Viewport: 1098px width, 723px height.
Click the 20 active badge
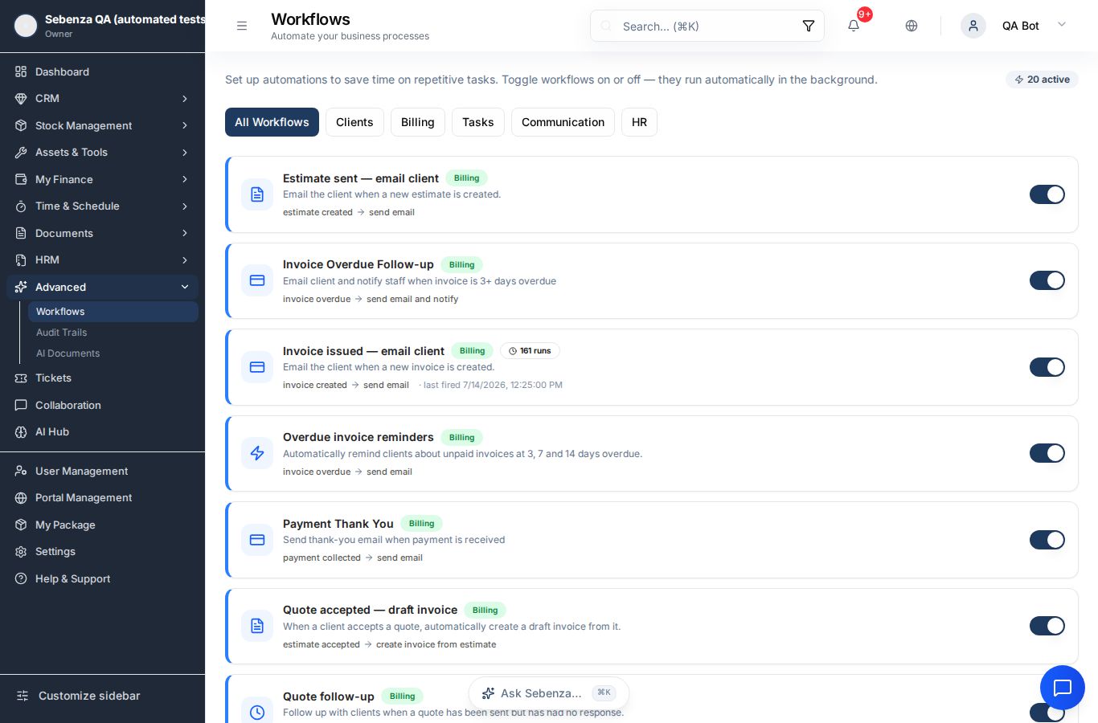1042,80
